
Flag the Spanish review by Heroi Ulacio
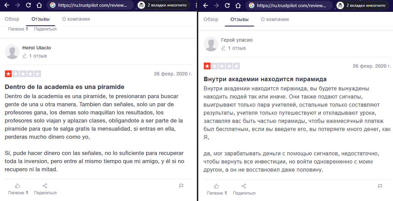click(x=181, y=186)
